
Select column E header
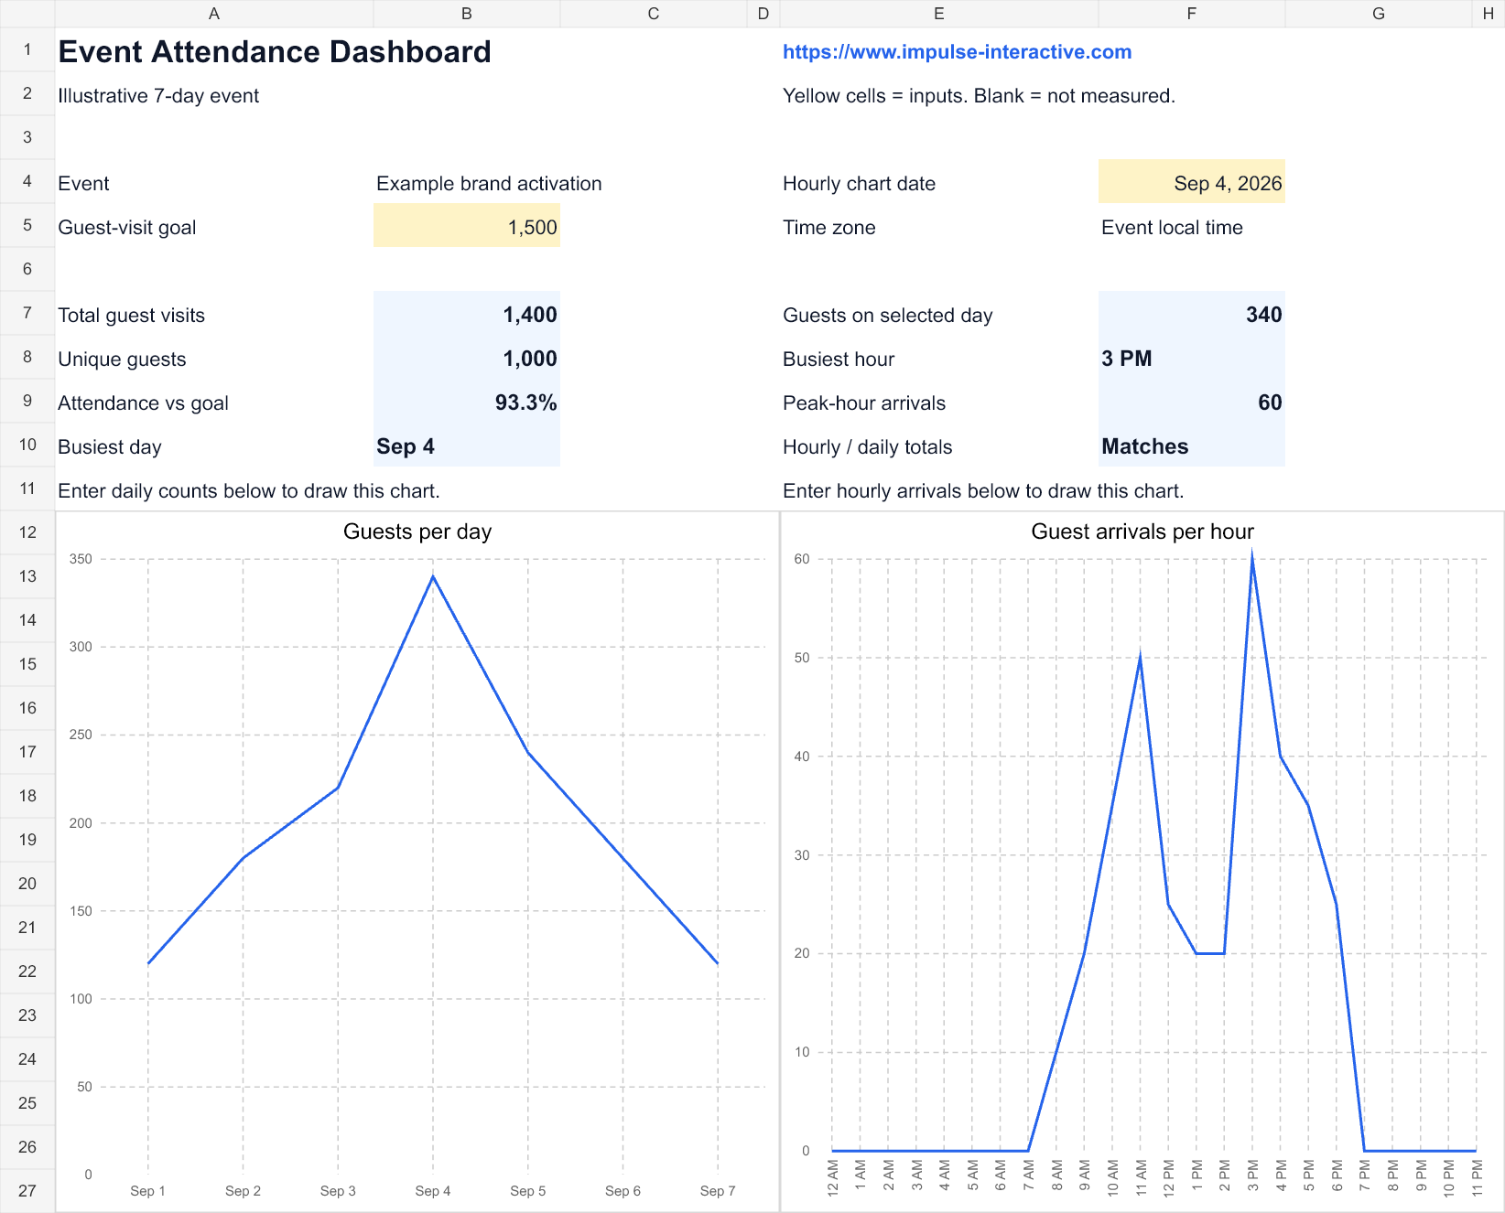click(939, 14)
